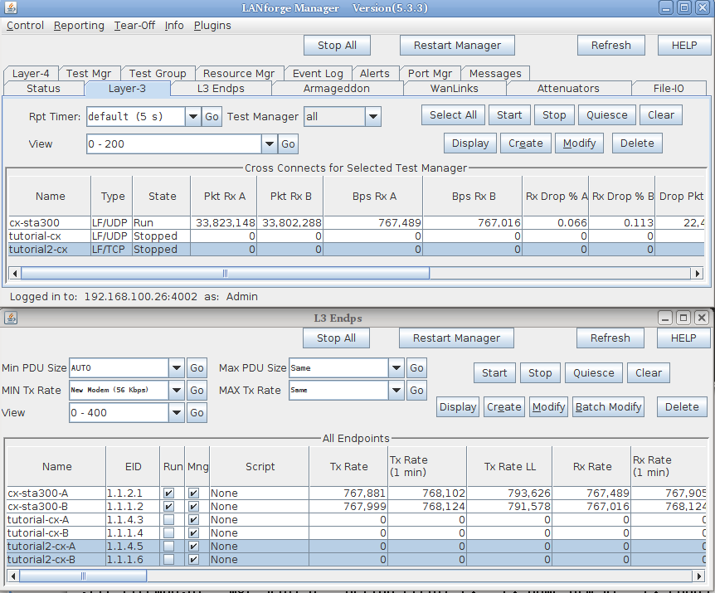Click Stop All in LANforge Manager window
Viewport: 715px width, 593px height.
tap(337, 45)
